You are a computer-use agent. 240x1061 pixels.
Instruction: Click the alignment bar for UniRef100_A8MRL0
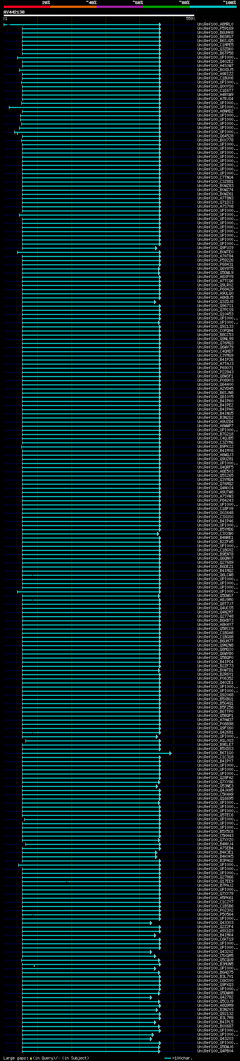[x=82, y=24]
